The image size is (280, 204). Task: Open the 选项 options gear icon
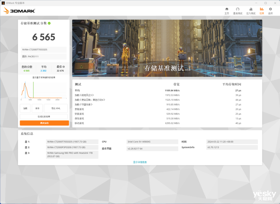pyautogui.click(x=270, y=9)
